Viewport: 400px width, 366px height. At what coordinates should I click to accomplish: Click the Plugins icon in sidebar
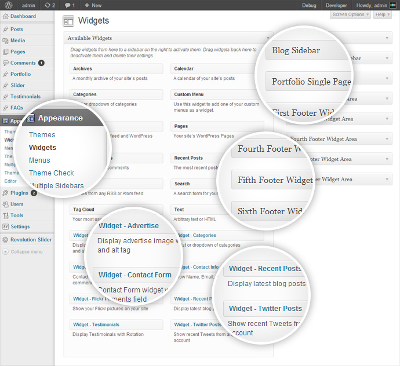[5, 193]
